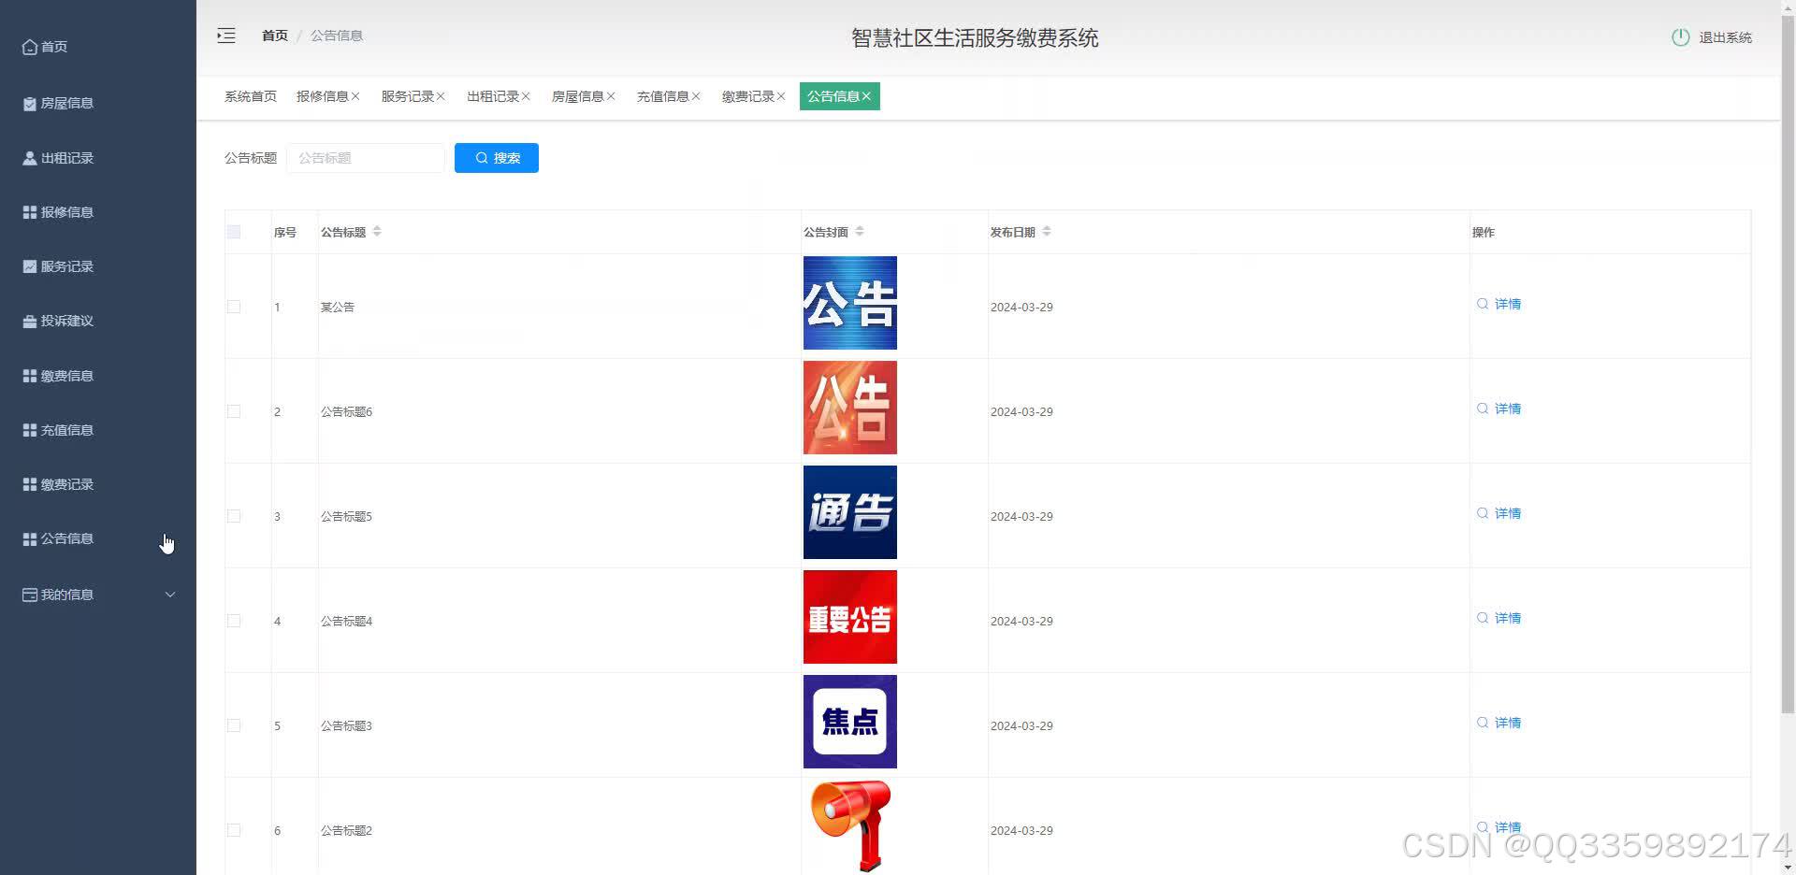The height and width of the screenshot is (875, 1796).
Task: Click the 房屋信息 sidebar icon
Action: point(30,104)
